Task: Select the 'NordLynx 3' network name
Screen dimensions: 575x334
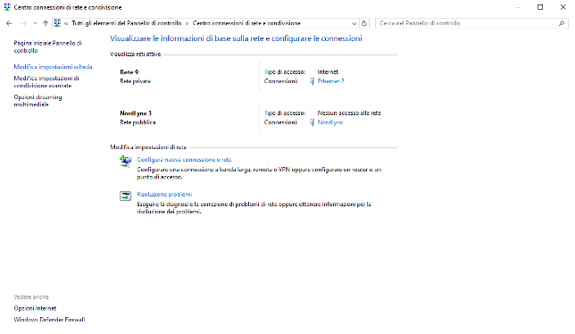Action: [136, 113]
